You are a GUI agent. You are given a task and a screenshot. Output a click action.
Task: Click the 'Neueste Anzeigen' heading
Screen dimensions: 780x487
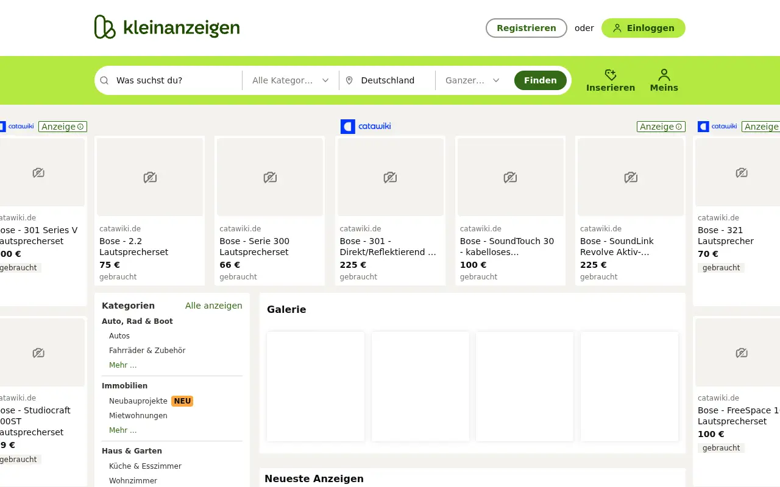[314, 479]
